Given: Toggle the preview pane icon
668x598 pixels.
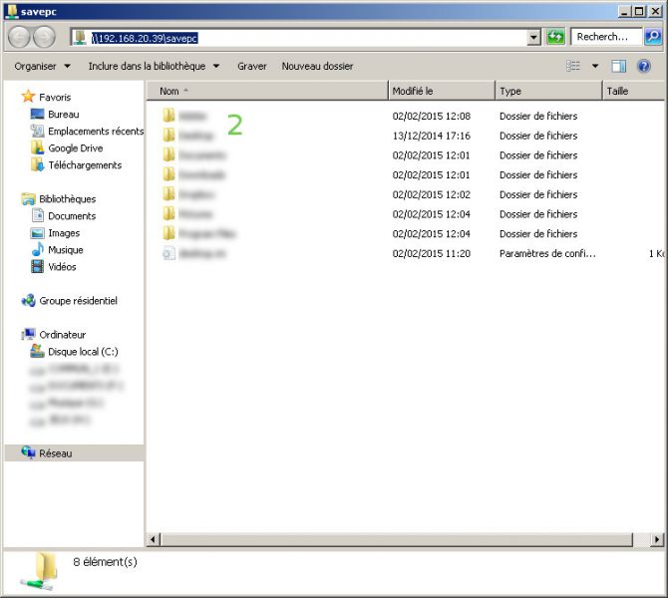Looking at the screenshot, I should [x=618, y=66].
